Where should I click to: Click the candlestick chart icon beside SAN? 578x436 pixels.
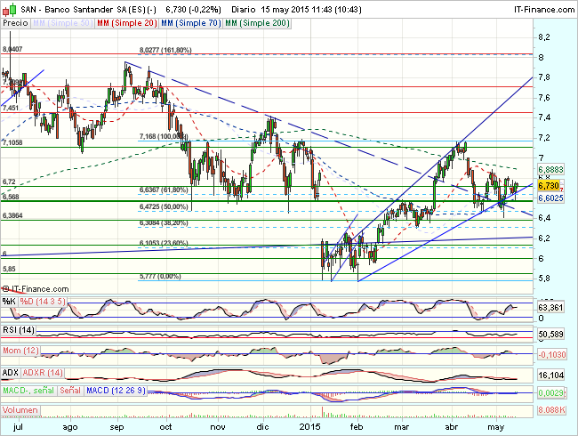click(8, 8)
